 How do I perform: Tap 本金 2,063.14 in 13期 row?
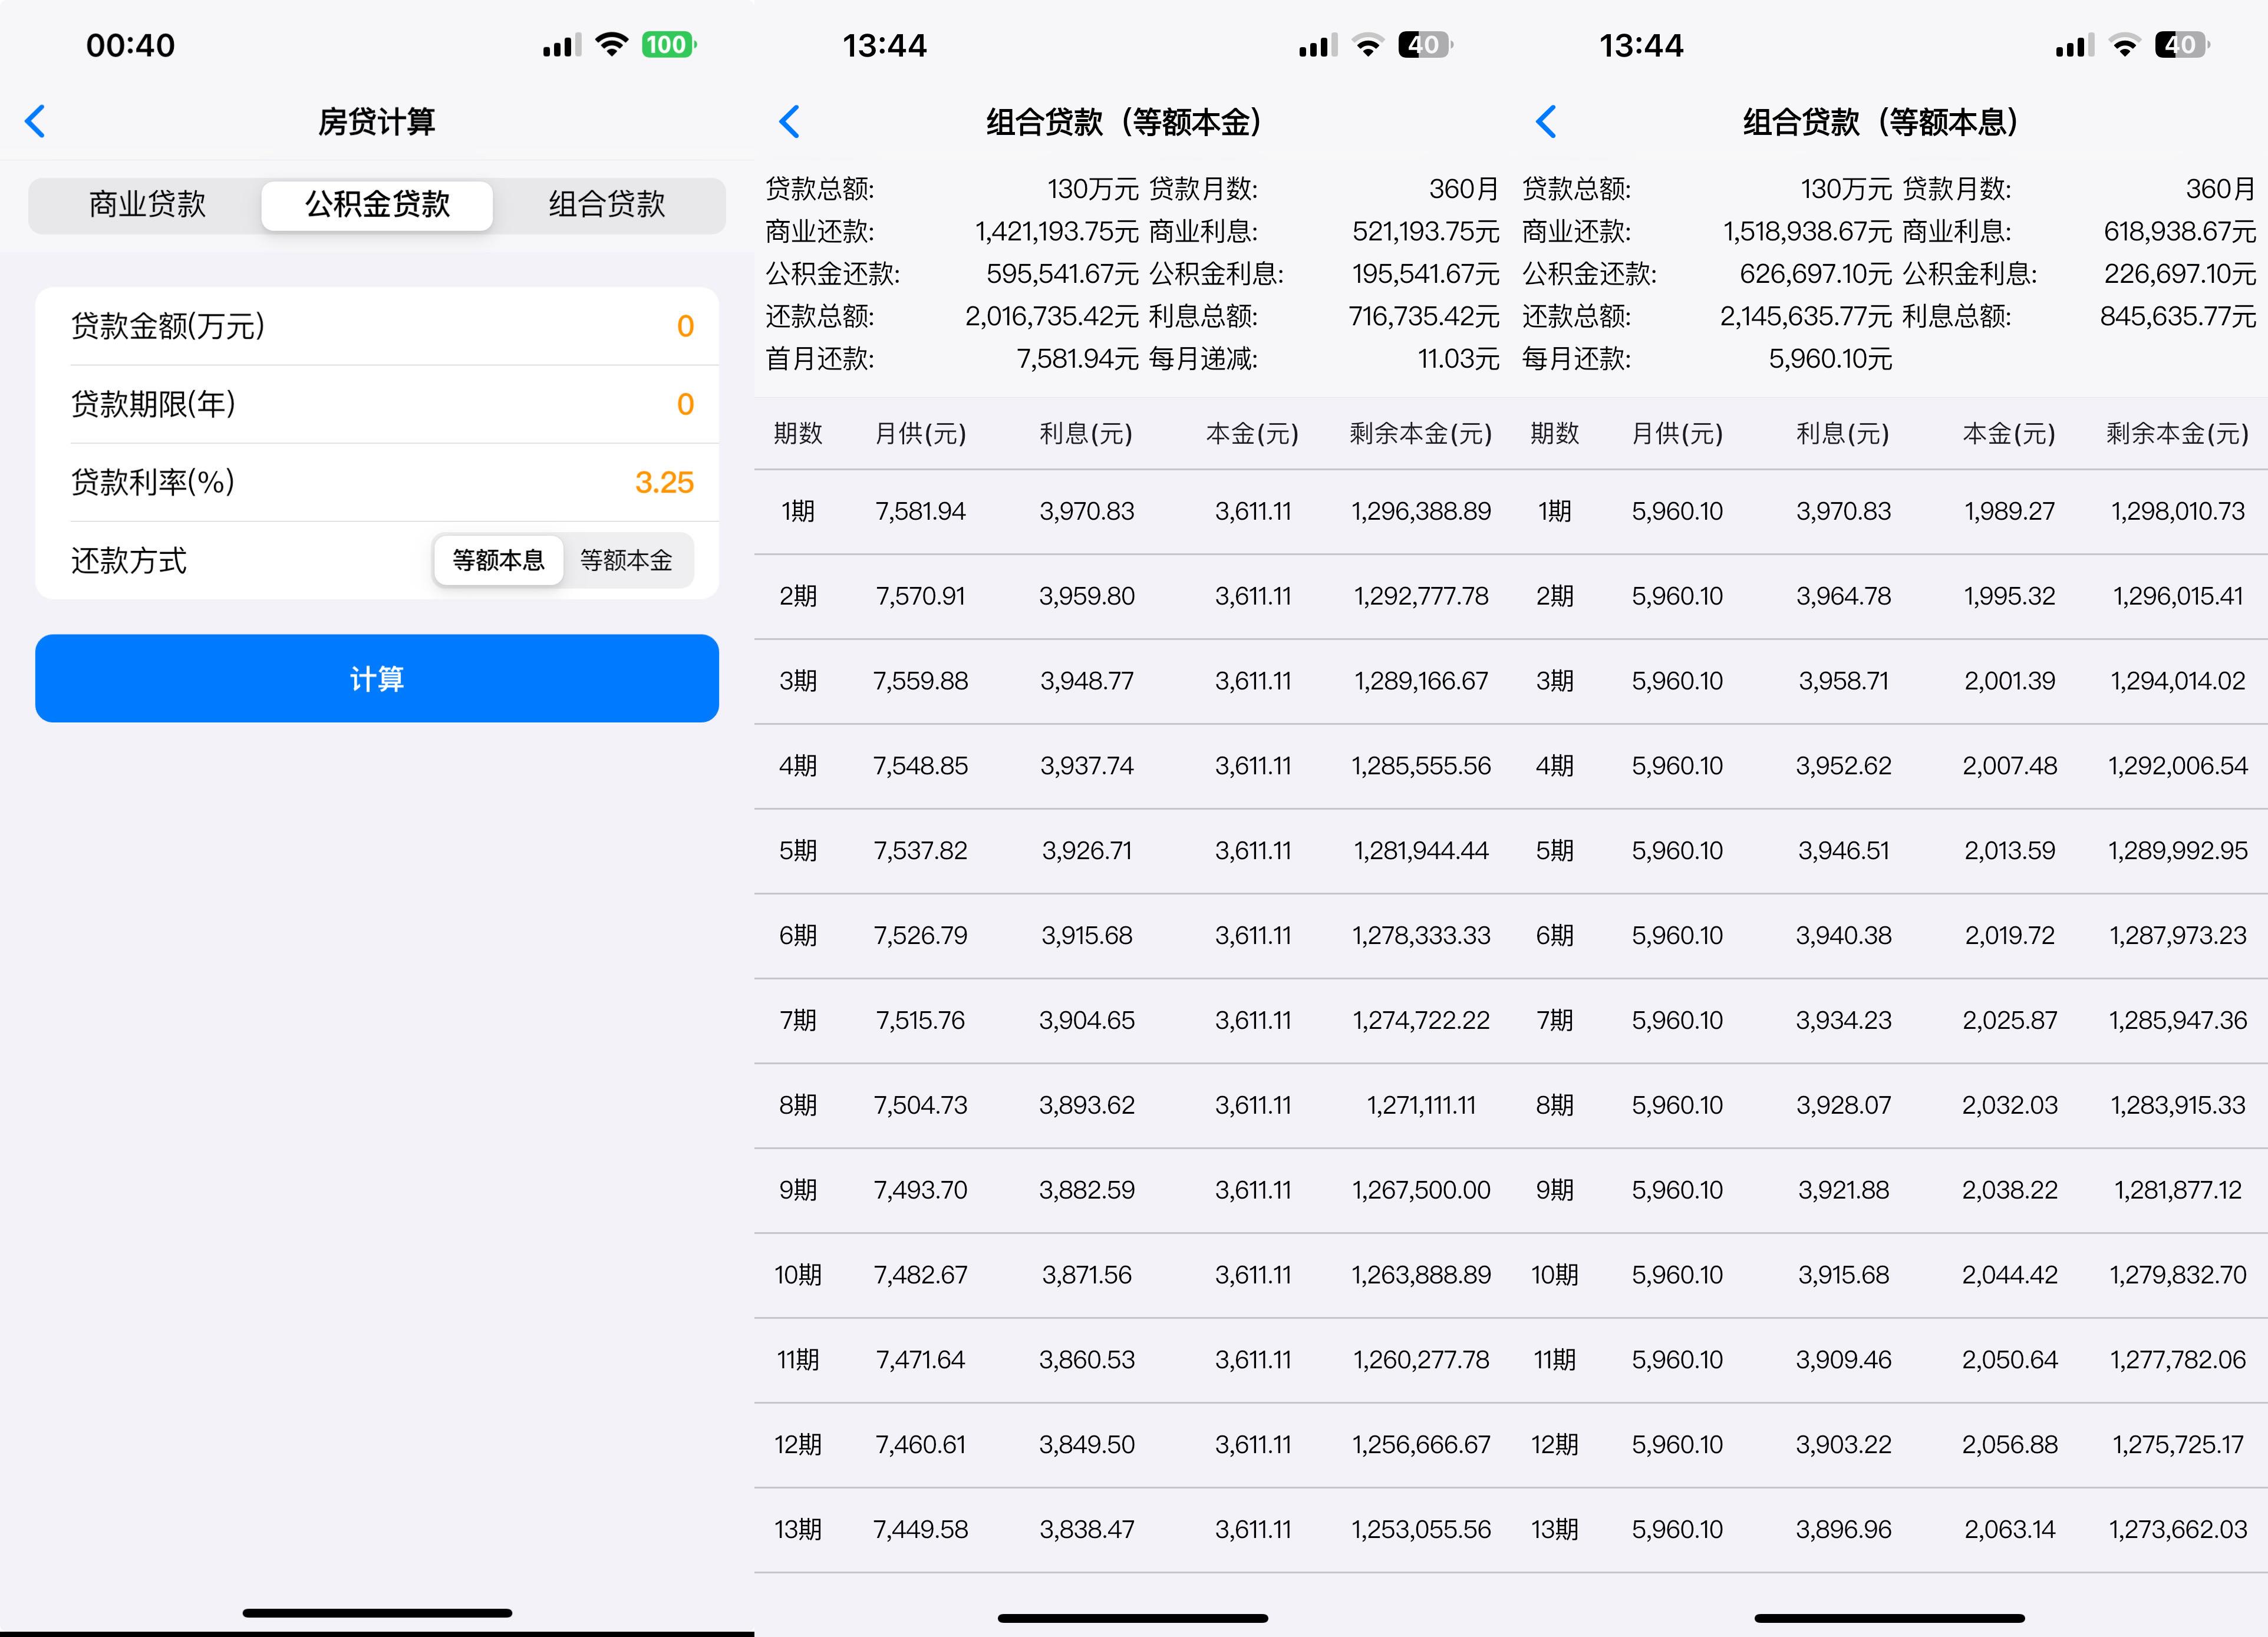tap(2009, 1529)
